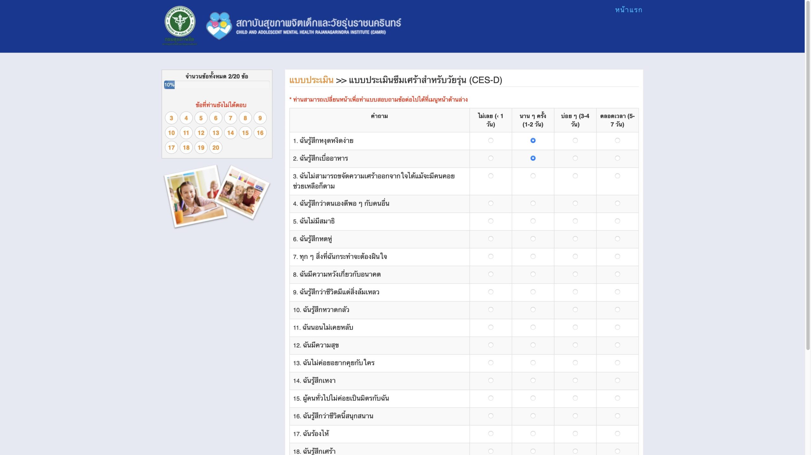Open the หน้าแรก home link
Viewport: 811px width, 455px height.
tap(628, 10)
